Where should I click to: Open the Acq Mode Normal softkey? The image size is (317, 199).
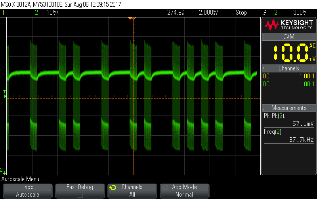[x=184, y=191]
